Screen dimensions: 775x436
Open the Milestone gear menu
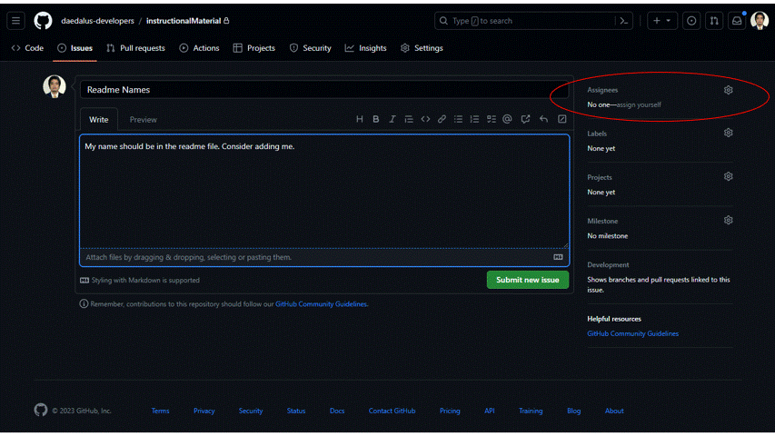pyautogui.click(x=728, y=220)
